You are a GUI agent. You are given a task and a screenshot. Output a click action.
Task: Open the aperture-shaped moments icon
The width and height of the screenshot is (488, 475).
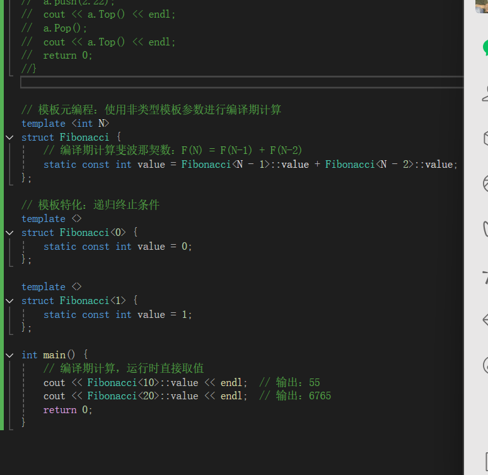tap(485, 184)
